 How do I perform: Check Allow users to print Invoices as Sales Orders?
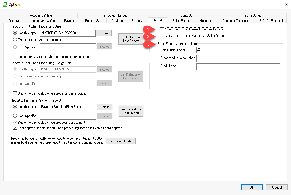[162, 36]
